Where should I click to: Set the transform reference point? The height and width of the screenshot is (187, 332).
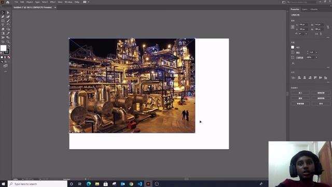(293, 27)
